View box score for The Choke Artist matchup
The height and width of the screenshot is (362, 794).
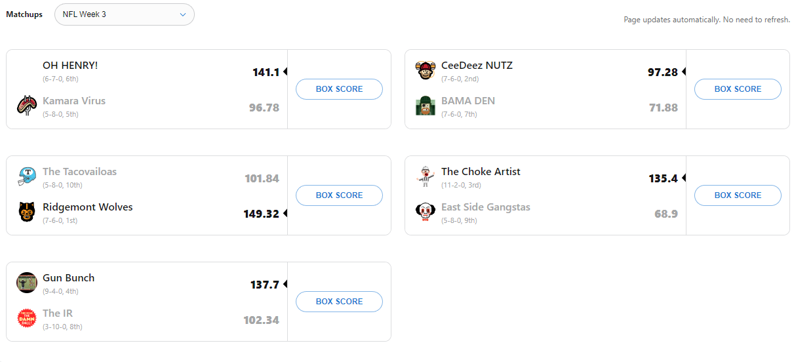click(738, 195)
